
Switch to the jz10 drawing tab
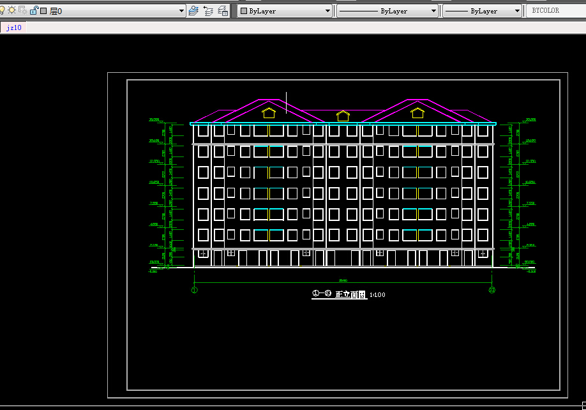14,27
